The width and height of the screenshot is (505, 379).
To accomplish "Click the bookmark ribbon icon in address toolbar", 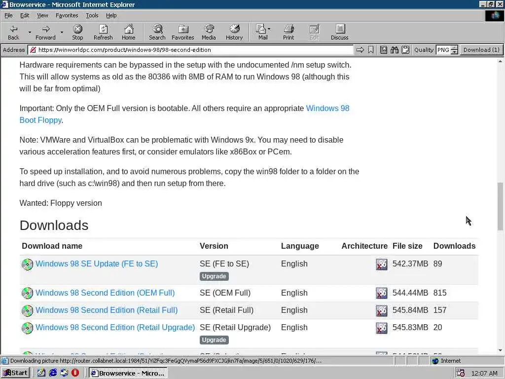I will coord(371,50).
